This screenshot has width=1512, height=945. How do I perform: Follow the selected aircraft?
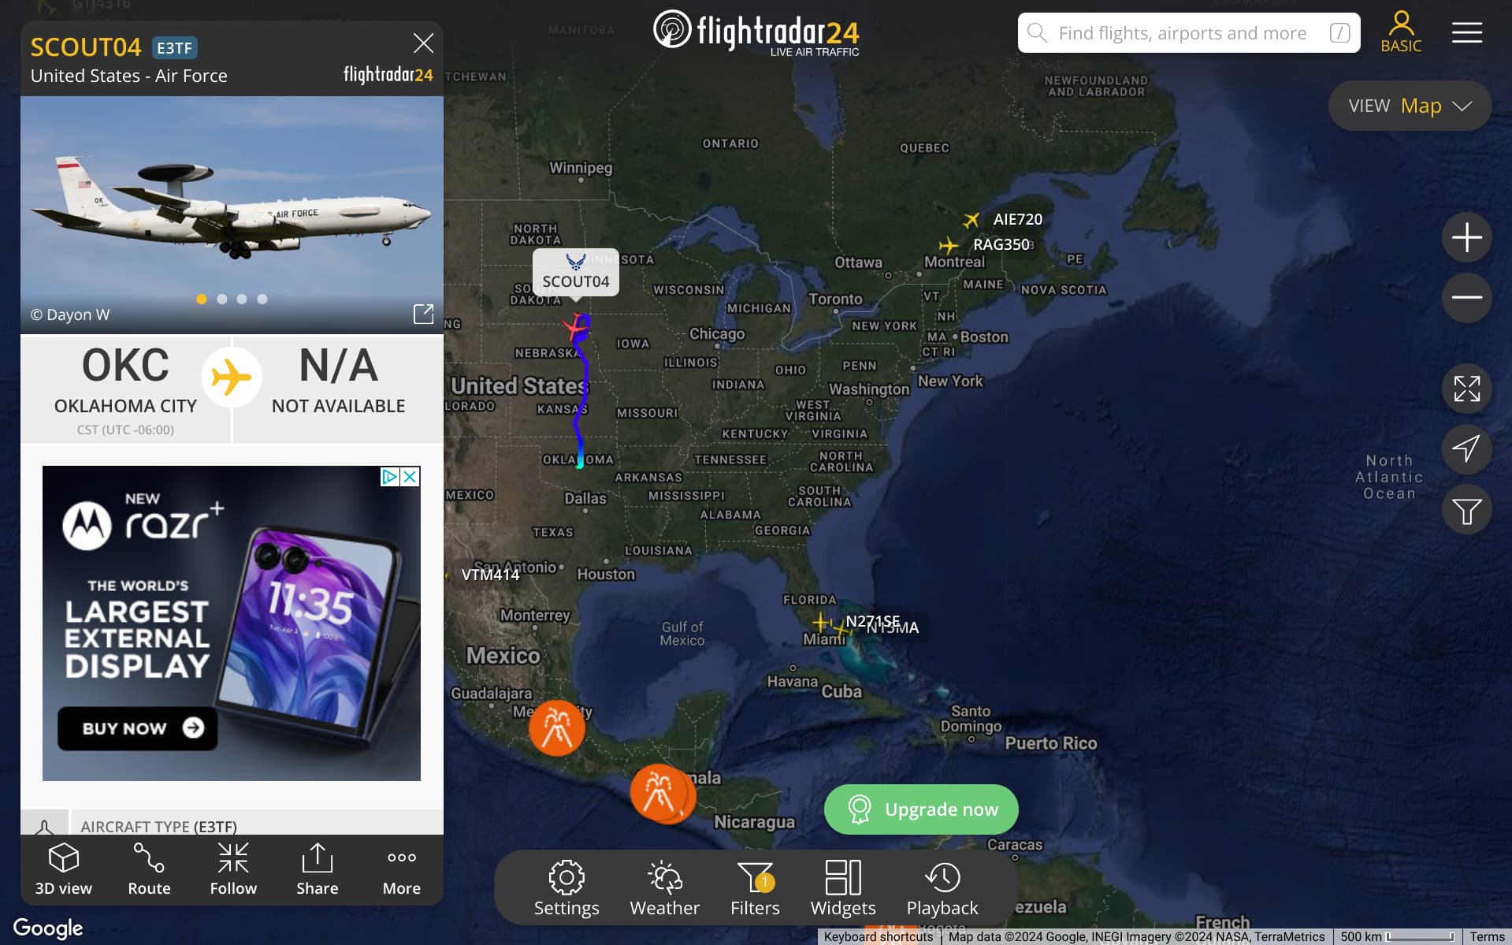click(233, 869)
